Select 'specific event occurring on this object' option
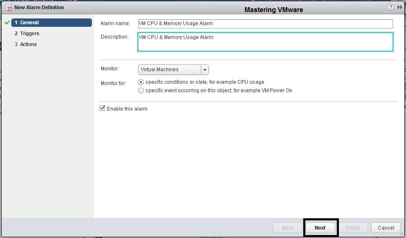The height and width of the screenshot is (238, 406). tap(141, 91)
